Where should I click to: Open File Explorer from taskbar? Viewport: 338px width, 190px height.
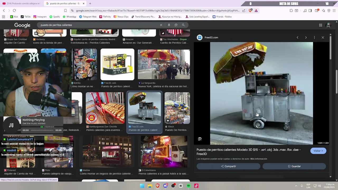[150, 186]
